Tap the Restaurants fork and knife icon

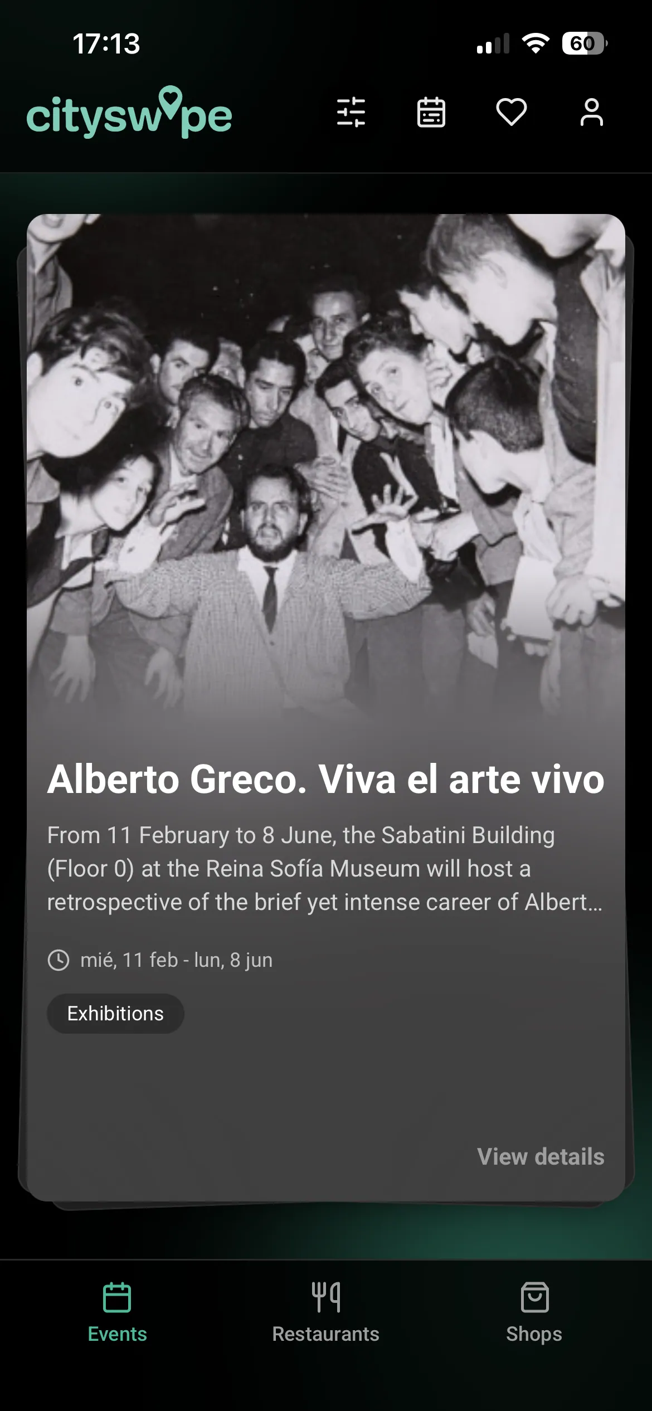(x=325, y=1297)
